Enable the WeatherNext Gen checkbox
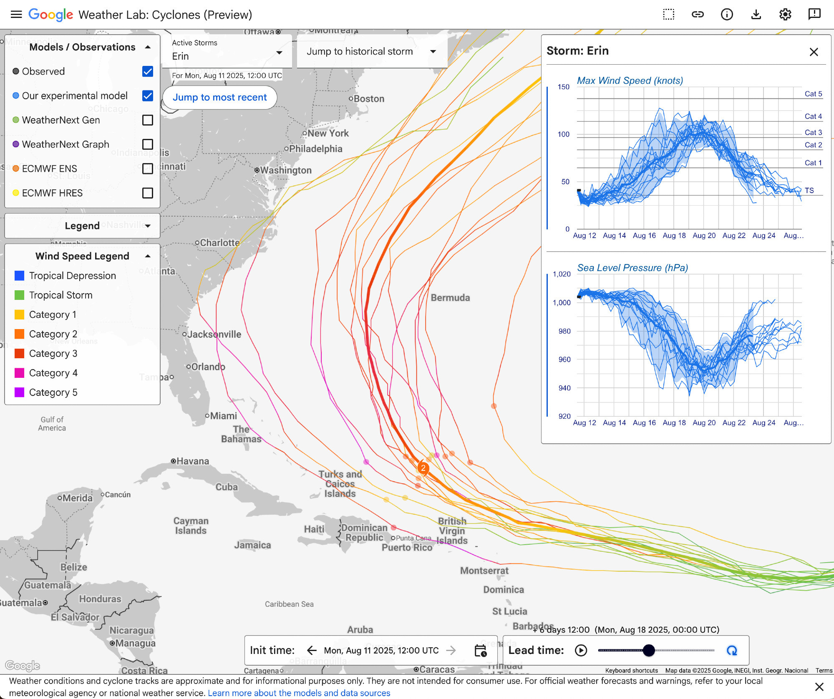The width and height of the screenshot is (834, 699). click(148, 120)
